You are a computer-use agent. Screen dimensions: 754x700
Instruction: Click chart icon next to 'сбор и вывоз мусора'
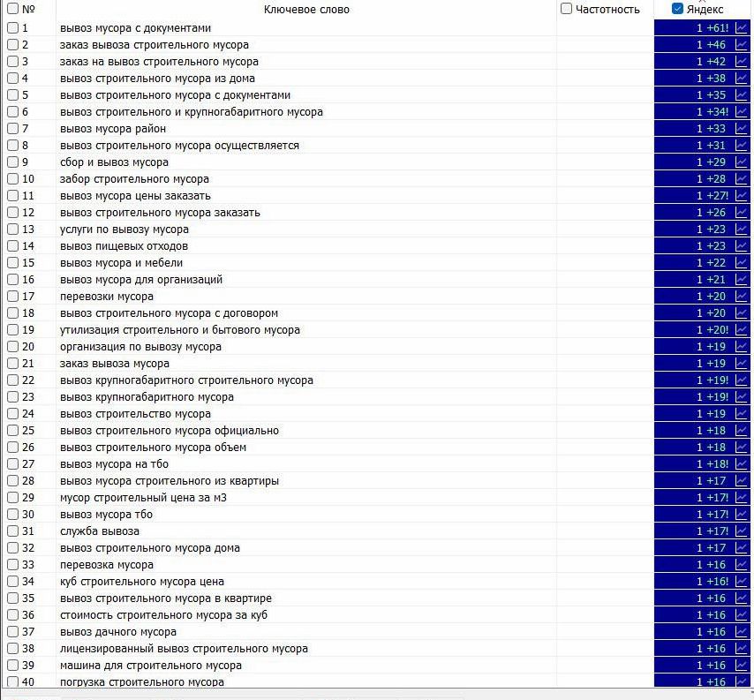pyautogui.click(x=742, y=162)
